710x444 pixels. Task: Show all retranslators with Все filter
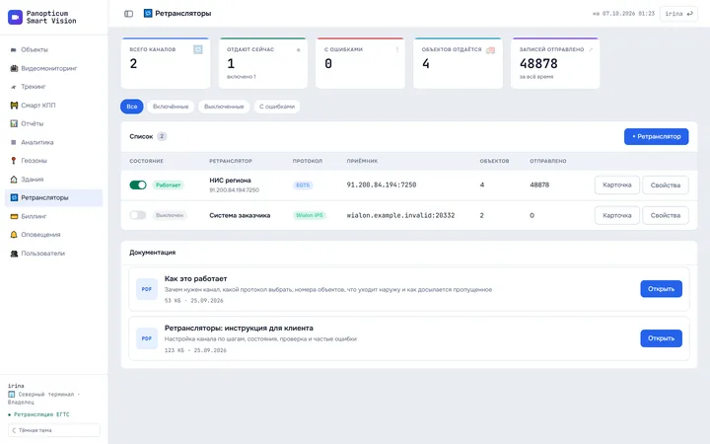[132, 107]
